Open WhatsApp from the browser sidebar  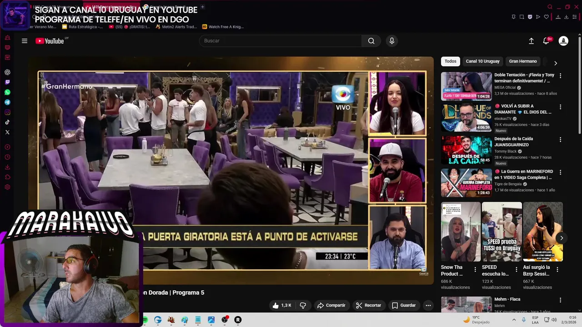click(7, 92)
